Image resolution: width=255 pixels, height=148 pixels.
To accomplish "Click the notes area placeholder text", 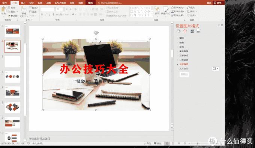I will [x=39, y=139].
